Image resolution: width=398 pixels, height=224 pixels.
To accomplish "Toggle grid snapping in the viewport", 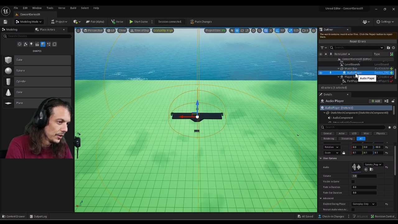I will [266, 30].
